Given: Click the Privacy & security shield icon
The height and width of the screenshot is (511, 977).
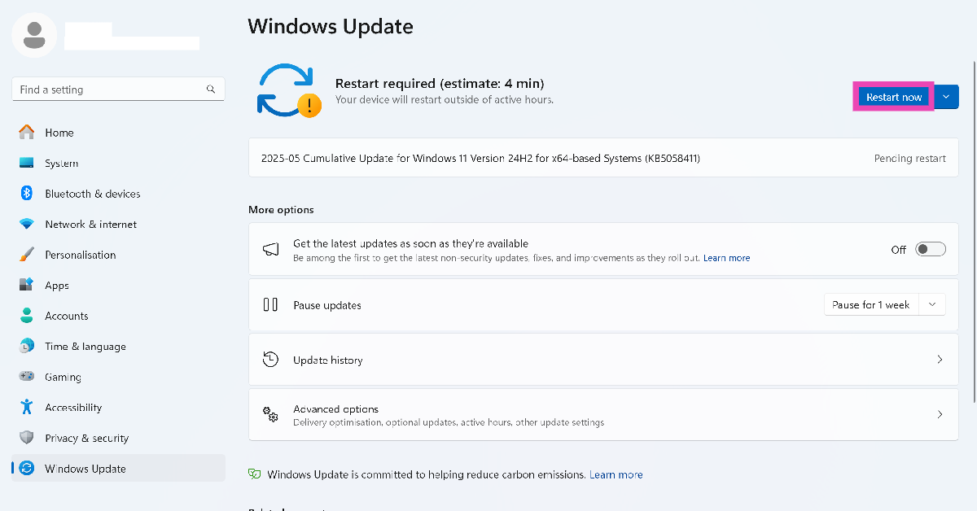Looking at the screenshot, I should tap(27, 438).
